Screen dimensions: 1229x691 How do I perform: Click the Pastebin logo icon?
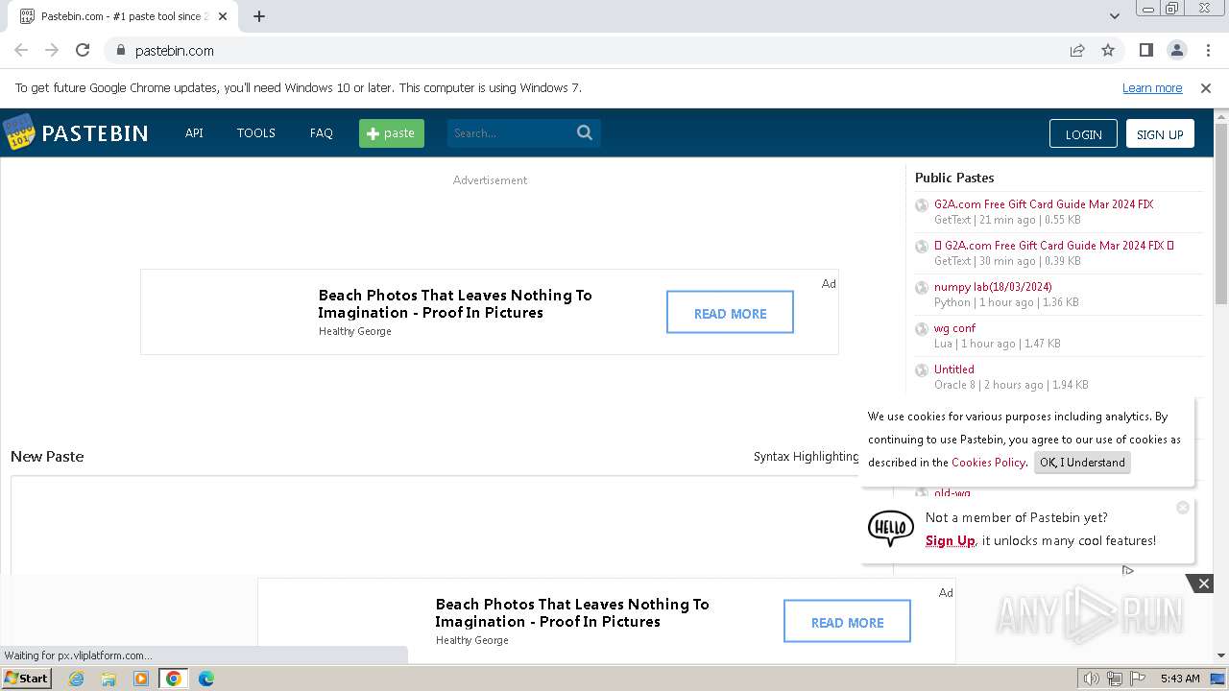click(x=18, y=132)
